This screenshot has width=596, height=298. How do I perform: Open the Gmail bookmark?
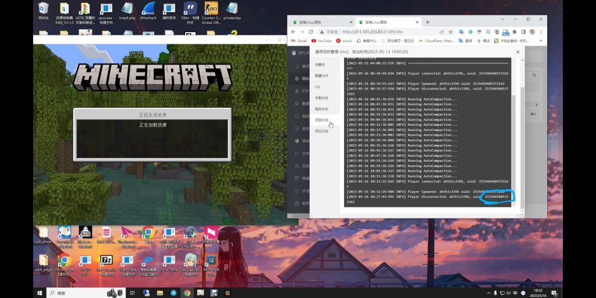(x=299, y=41)
